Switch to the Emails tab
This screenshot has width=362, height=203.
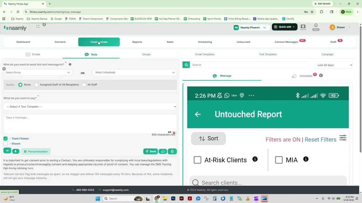pos(33,54)
